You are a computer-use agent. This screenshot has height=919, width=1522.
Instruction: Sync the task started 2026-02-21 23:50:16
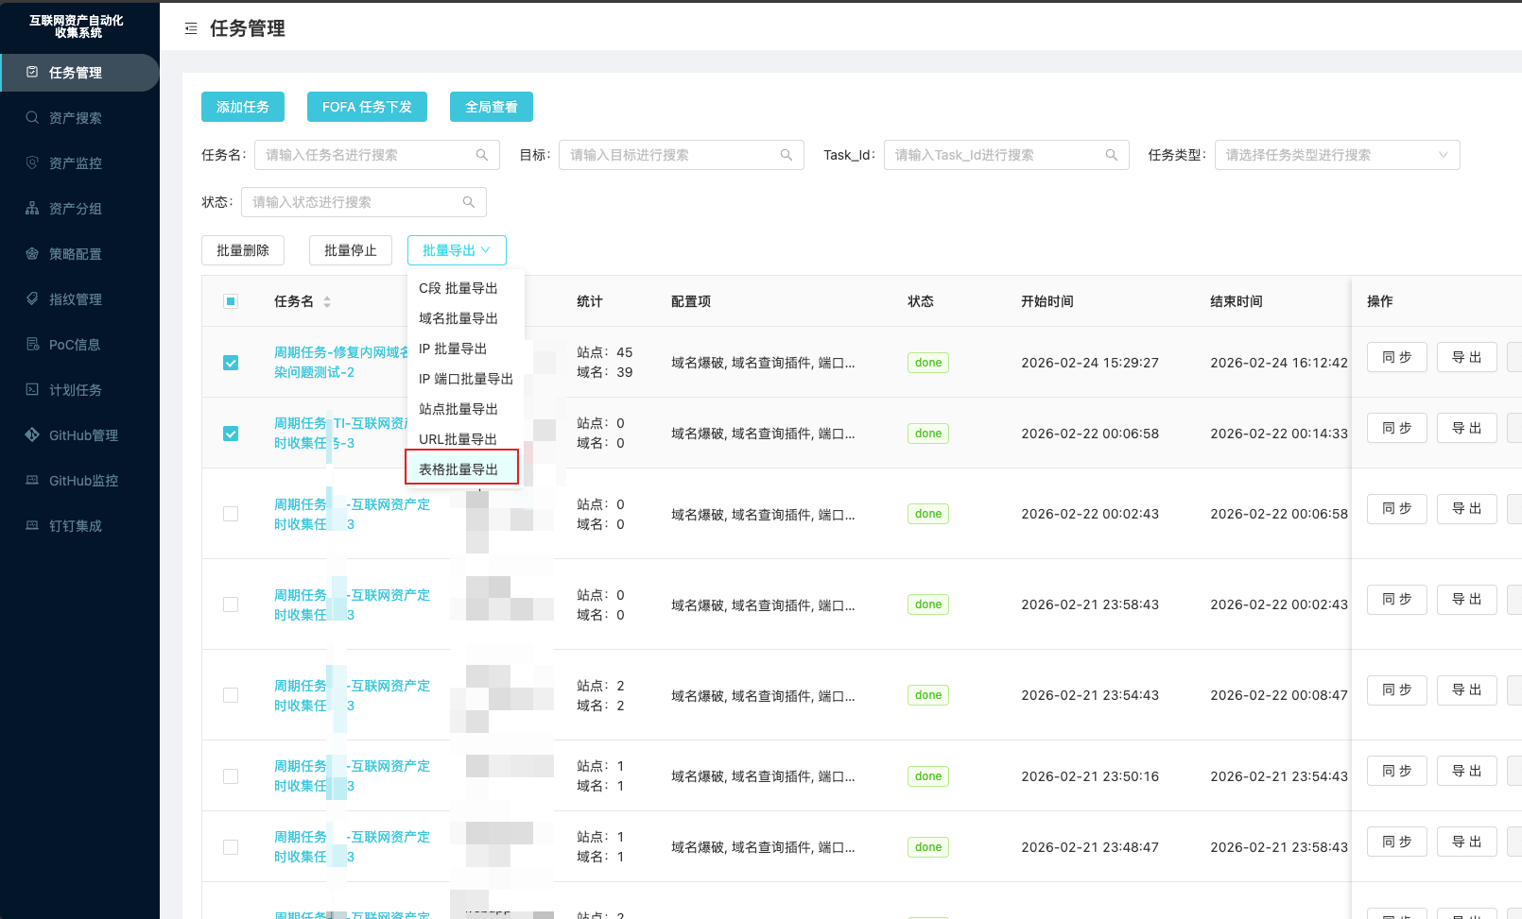pyautogui.click(x=1397, y=771)
